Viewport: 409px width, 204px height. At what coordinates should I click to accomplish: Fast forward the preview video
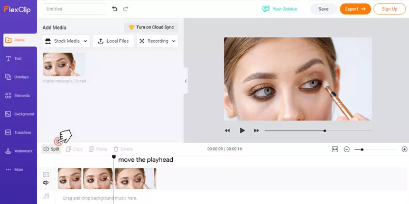click(x=257, y=131)
